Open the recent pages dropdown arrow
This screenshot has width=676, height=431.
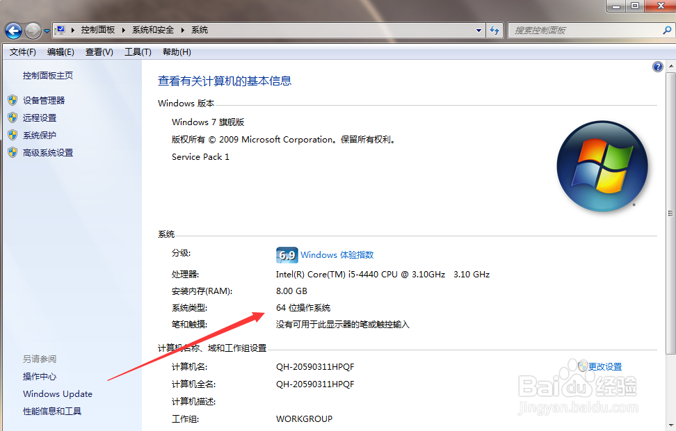tap(47, 31)
